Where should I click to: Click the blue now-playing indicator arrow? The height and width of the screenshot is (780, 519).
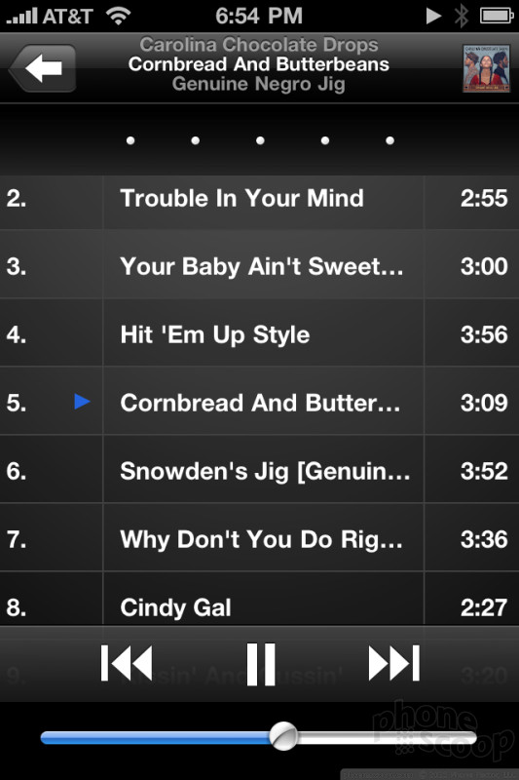click(82, 401)
